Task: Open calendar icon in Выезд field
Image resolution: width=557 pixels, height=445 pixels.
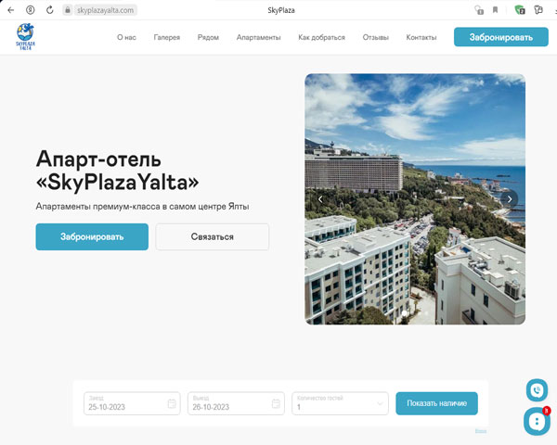Action: [x=276, y=403]
